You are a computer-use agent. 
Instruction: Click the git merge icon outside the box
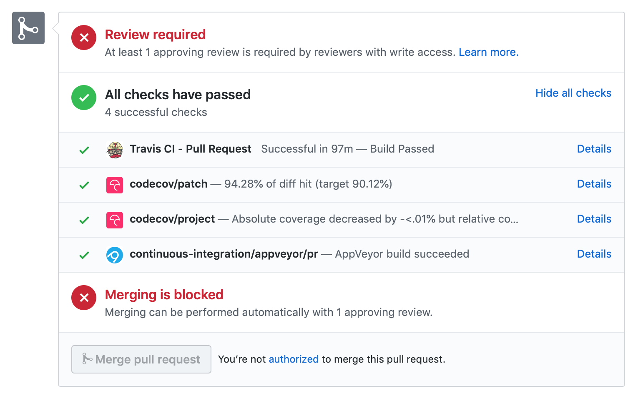(28, 28)
